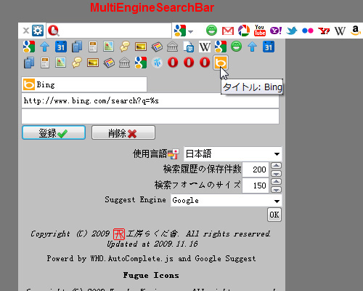Image resolution: width=363 pixels, height=291 pixels.
Task: Select the Twitter bird icon
Action: [x=292, y=31]
